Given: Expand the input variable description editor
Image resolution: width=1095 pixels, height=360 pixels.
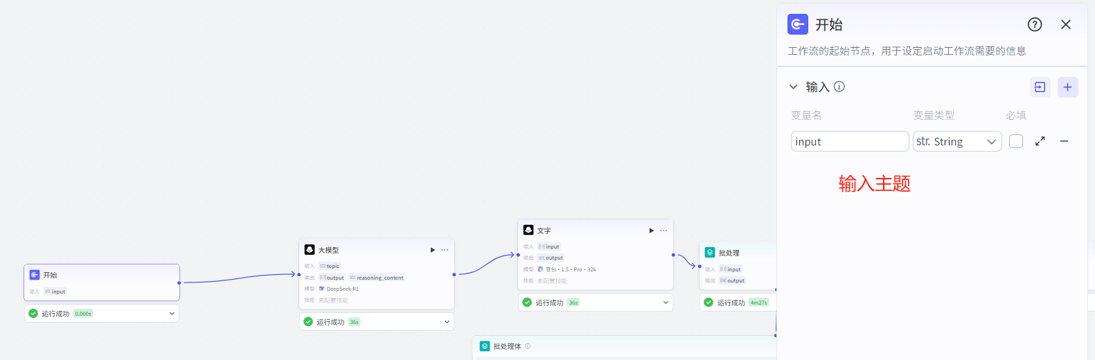Looking at the screenshot, I should (1040, 141).
